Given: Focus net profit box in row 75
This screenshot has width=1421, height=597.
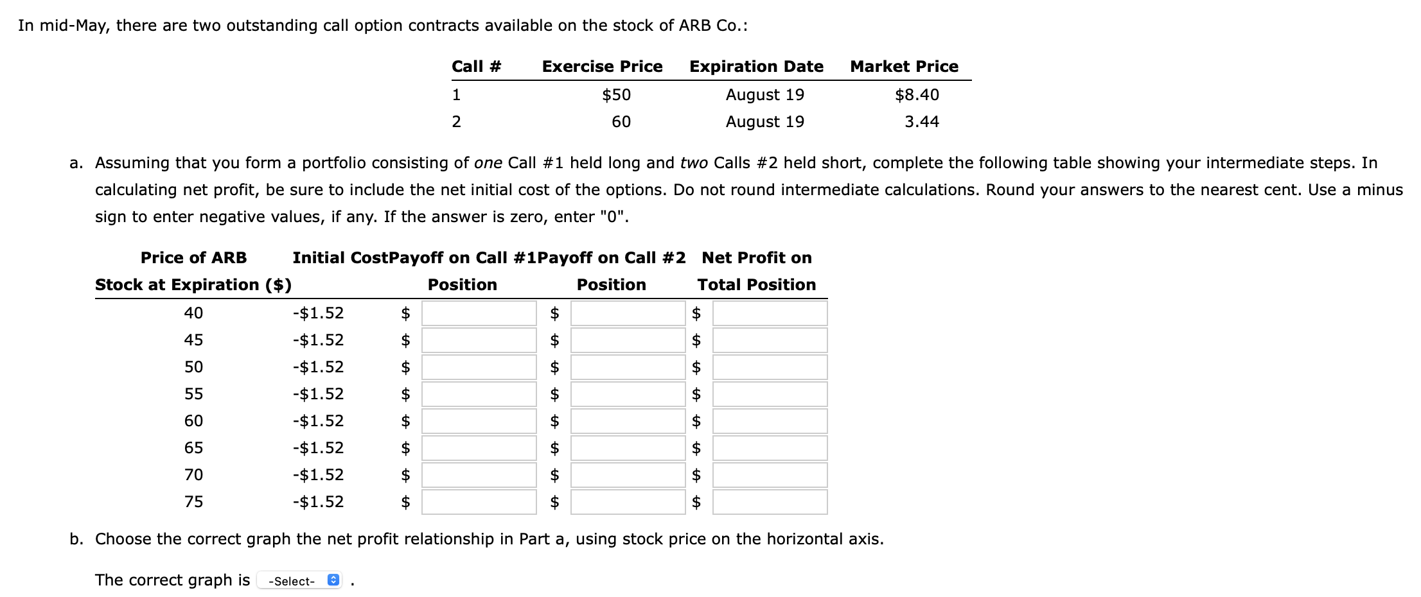Looking at the screenshot, I should (770, 502).
